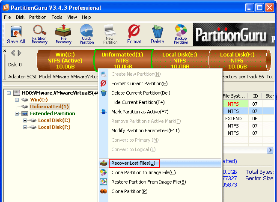
Task: Click Format Current Partition menu icon
Action: [103, 83]
